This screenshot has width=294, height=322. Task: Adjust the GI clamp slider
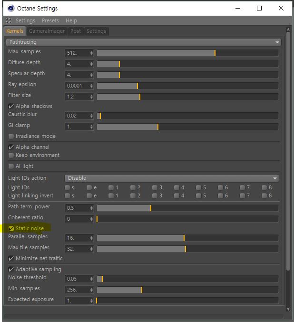pyautogui.click(x=187, y=127)
